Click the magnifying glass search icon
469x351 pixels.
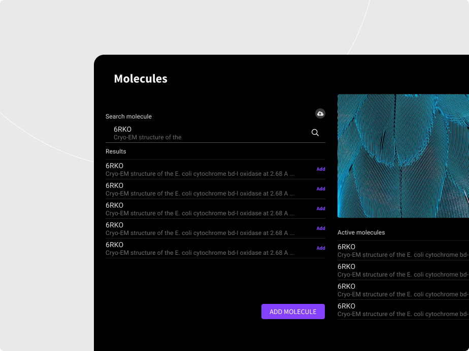315,133
